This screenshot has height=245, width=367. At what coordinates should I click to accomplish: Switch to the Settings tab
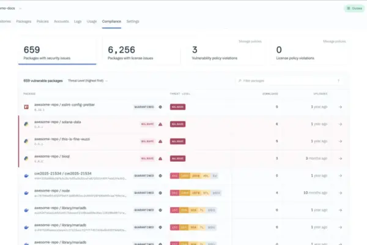[133, 21]
